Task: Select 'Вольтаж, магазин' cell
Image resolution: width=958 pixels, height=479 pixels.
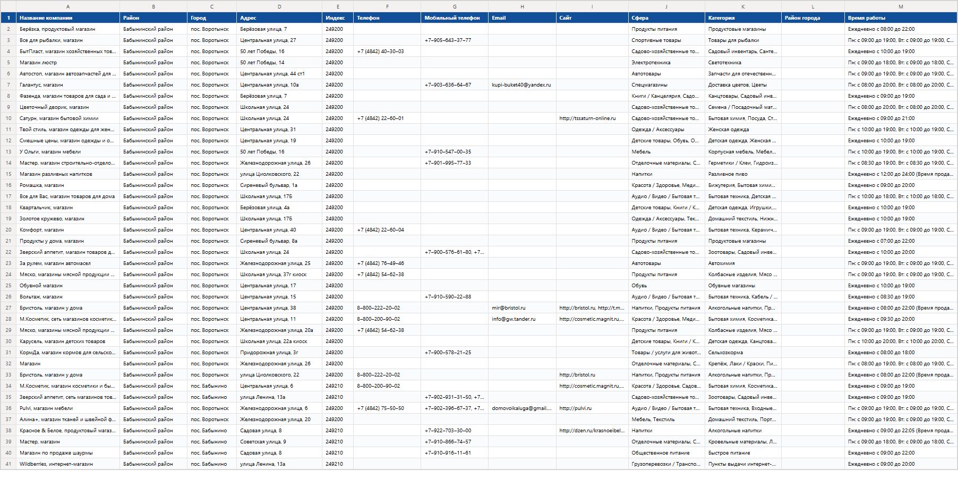Action: (68, 297)
